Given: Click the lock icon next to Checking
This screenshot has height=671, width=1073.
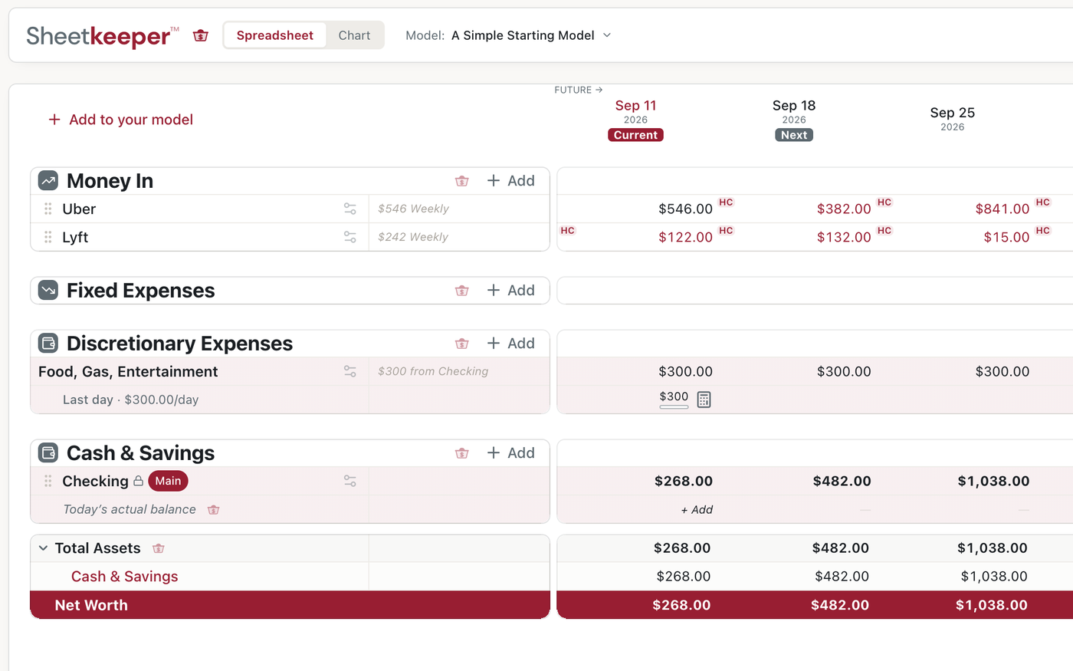Looking at the screenshot, I should point(139,481).
